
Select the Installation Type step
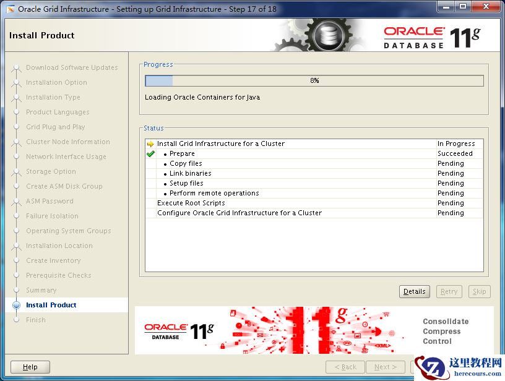point(53,97)
